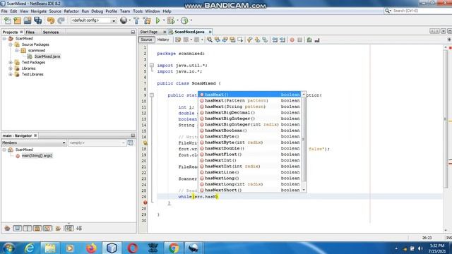452x254 pixels.
Task: Open Firefox from the taskbar
Action: pos(91,248)
